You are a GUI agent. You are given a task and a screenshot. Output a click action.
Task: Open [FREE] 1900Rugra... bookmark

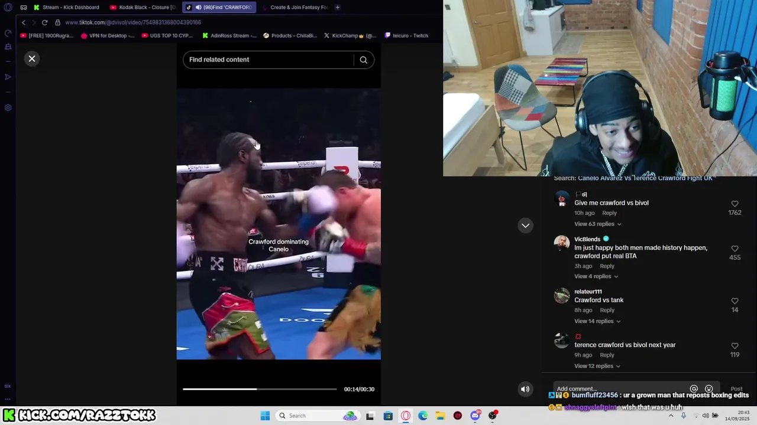[47, 35]
